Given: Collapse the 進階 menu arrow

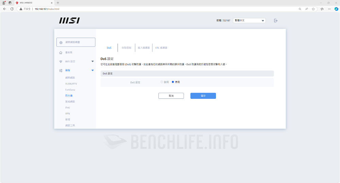Looking at the screenshot, I should pyautogui.click(x=92, y=70).
